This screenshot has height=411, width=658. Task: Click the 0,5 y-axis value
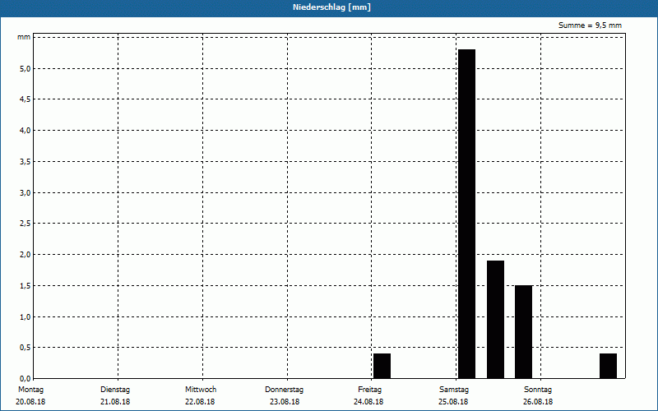25,348
